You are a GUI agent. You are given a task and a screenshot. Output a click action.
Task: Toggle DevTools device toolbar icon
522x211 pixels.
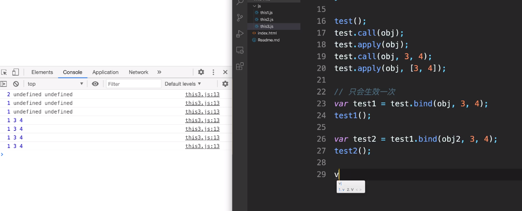pos(15,72)
